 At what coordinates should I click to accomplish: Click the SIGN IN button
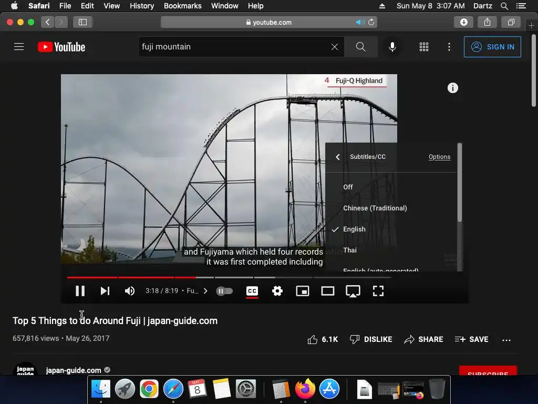(492, 47)
